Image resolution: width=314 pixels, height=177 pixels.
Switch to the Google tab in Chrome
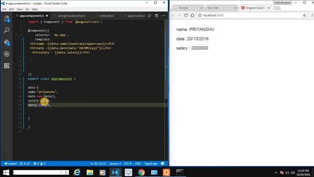point(188,8)
